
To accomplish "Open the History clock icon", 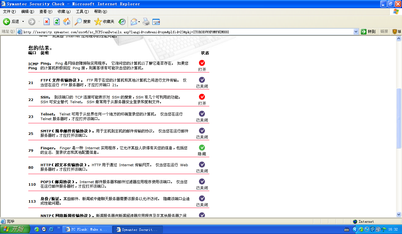I will [122, 22].
